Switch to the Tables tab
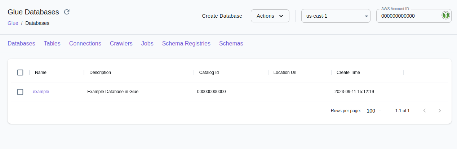This screenshot has width=457, height=149. [x=52, y=44]
